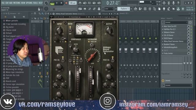Expand Auto-Tune Evo VST slot menu
Screen dimensions: 196x110
(x=163, y=26)
